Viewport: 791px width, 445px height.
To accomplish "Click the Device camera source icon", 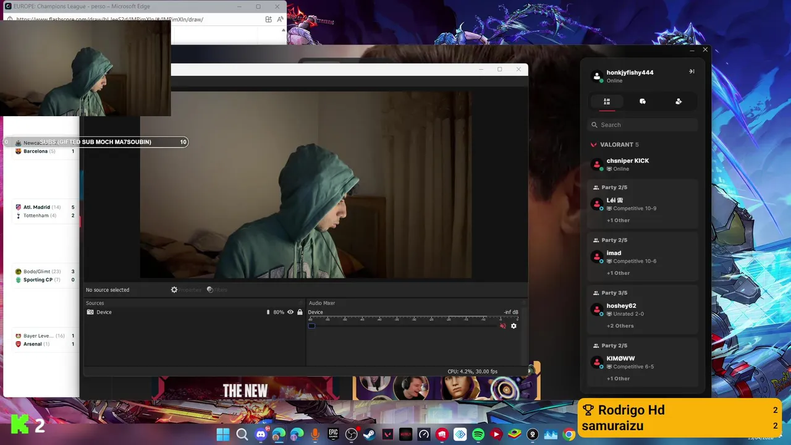I will click(90, 312).
